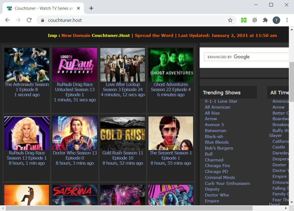Screen dimensions: 294x211
Task: Open the green grid extension icon
Action: 243,20
